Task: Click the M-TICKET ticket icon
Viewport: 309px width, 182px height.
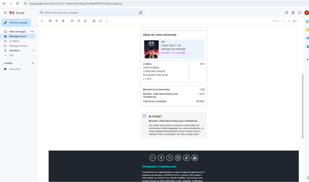Action: point(144,116)
